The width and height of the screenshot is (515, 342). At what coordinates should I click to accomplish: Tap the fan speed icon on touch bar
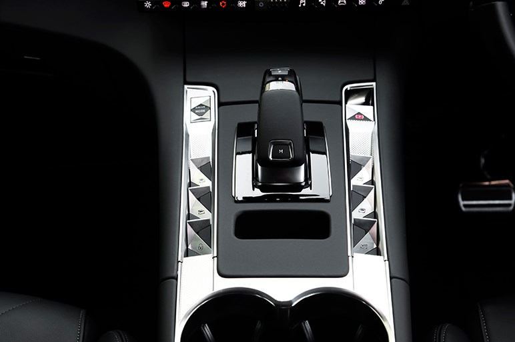[x=242, y=4]
